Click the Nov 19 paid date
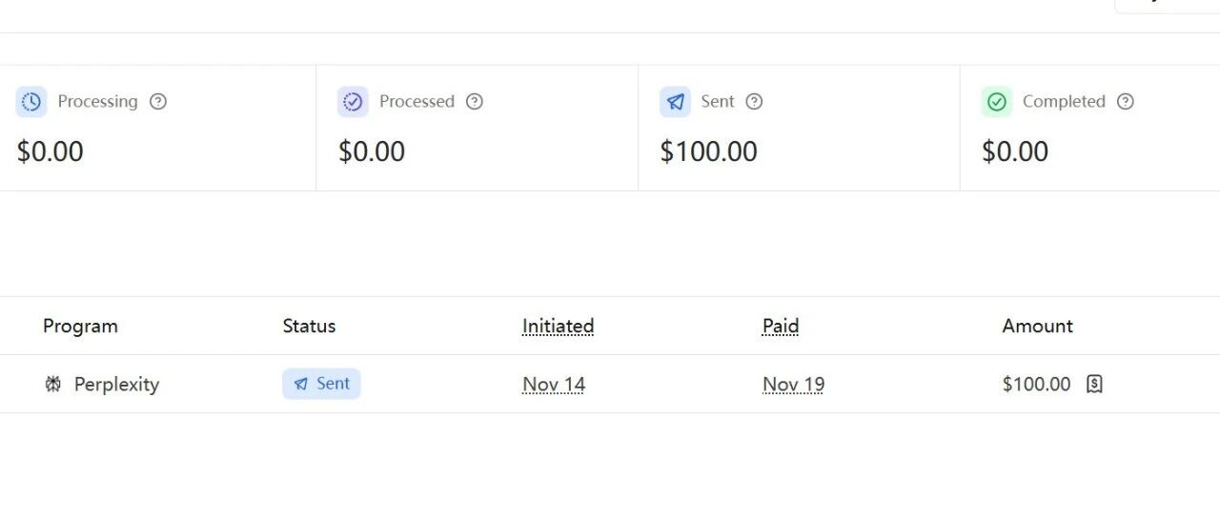The width and height of the screenshot is (1220, 517). point(793,385)
